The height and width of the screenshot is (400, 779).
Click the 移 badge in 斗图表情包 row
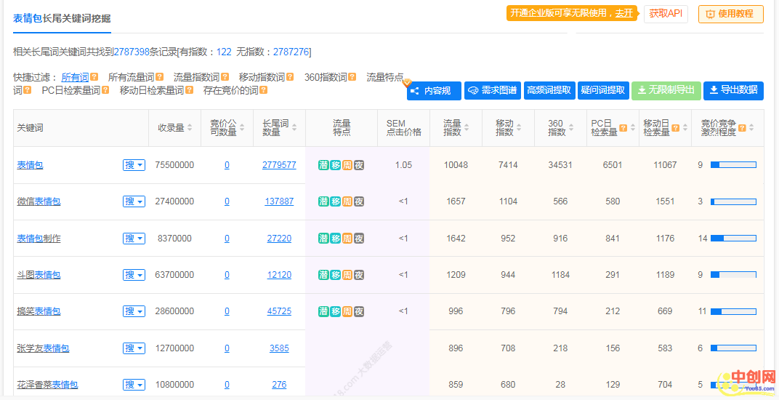pos(336,275)
